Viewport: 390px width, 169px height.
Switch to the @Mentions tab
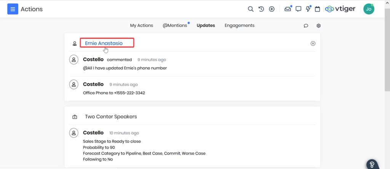[175, 26]
